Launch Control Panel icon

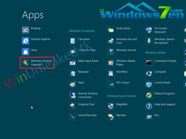149,84
